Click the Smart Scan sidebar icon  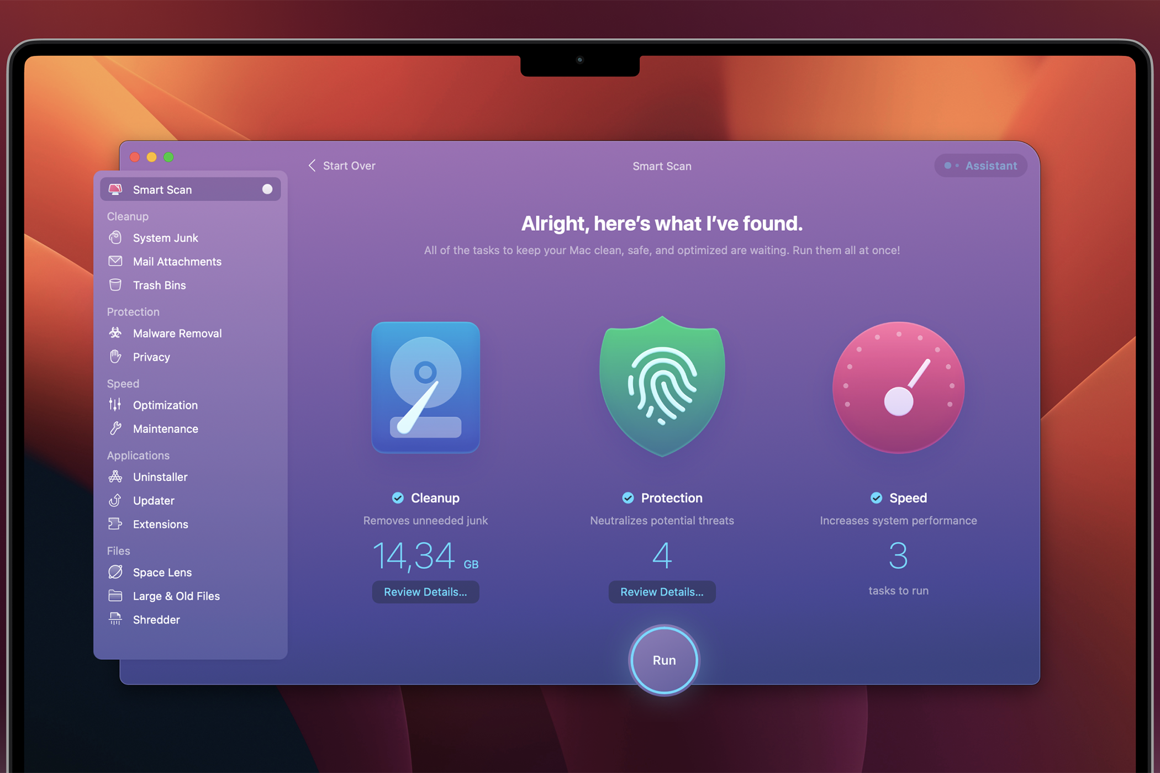pyautogui.click(x=117, y=188)
